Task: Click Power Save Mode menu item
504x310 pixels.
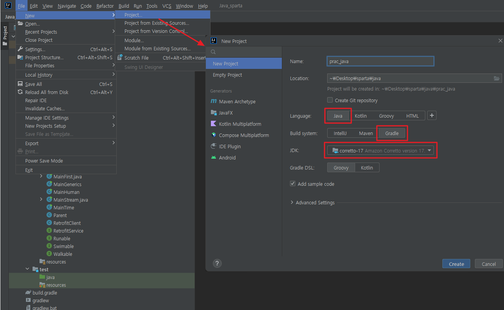Action: pyautogui.click(x=66, y=161)
